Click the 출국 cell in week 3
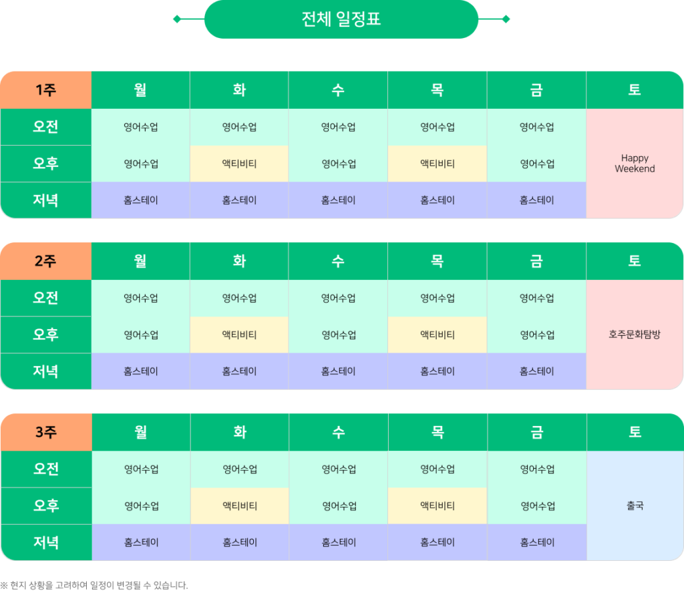The image size is (684, 609). tap(635, 505)
